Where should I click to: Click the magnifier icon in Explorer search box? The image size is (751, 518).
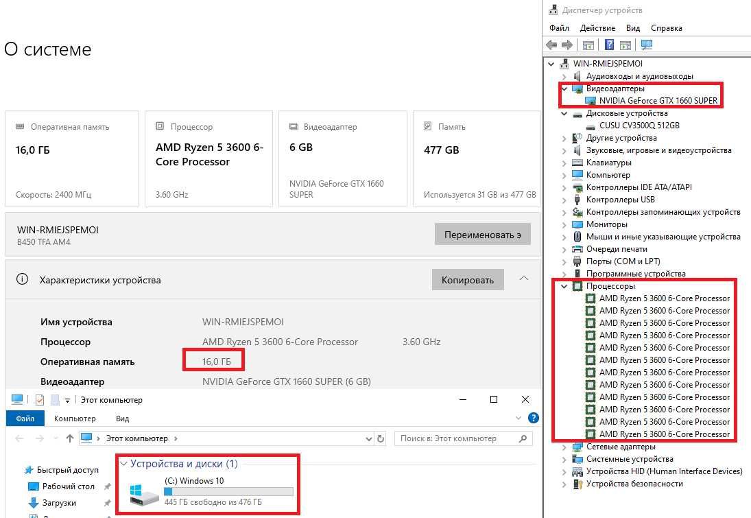(x=523, y=438)
